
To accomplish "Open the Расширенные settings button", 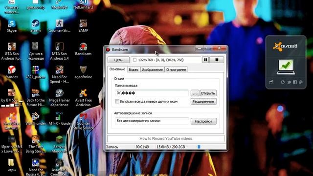I will click(x=203, y=101).
